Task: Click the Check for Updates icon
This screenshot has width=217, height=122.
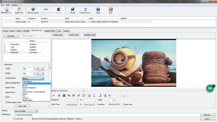Action: [85, 9]
